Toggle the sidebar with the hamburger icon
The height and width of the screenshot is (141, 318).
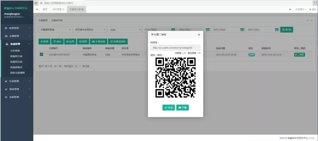coord(36,3)
